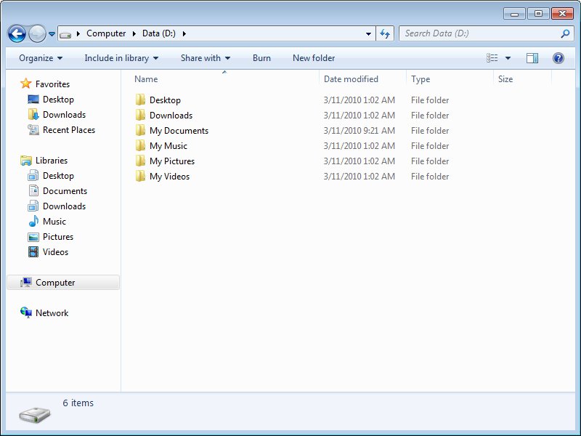Open the recent pages dropdown arrow
This screenshot has width=581, height=436.
click(52, 34)
